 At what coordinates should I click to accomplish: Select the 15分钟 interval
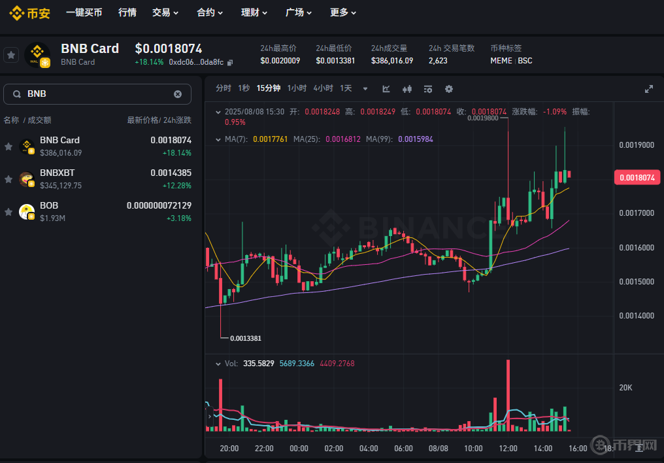pos(269,88)
